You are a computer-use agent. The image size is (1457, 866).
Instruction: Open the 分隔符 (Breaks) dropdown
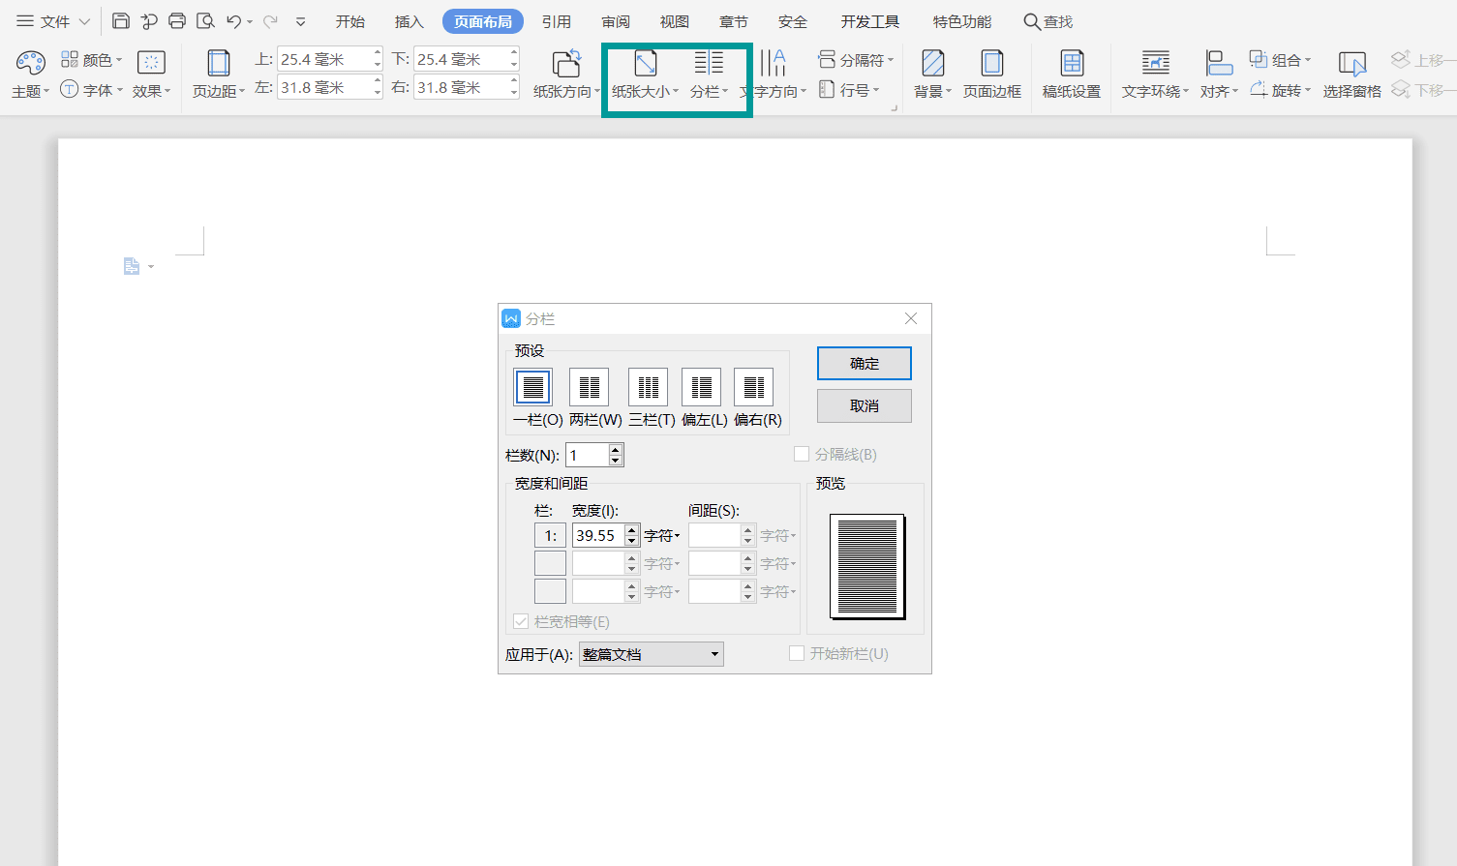click(856, 58)
